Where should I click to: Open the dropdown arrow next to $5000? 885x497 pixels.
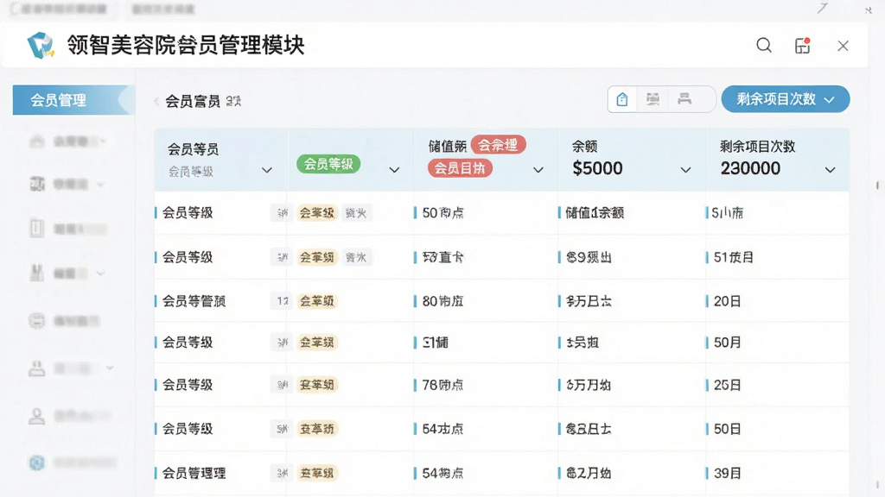[x=685, y=170]
